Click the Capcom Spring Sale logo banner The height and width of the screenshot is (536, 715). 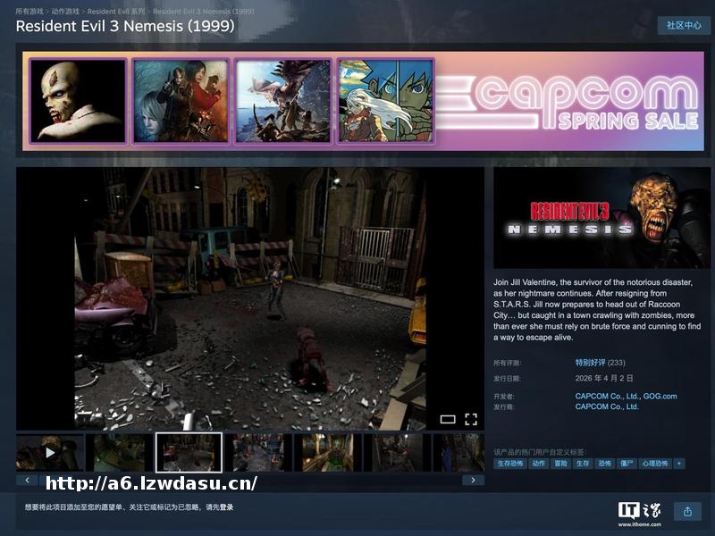click(x=572, y=102)
